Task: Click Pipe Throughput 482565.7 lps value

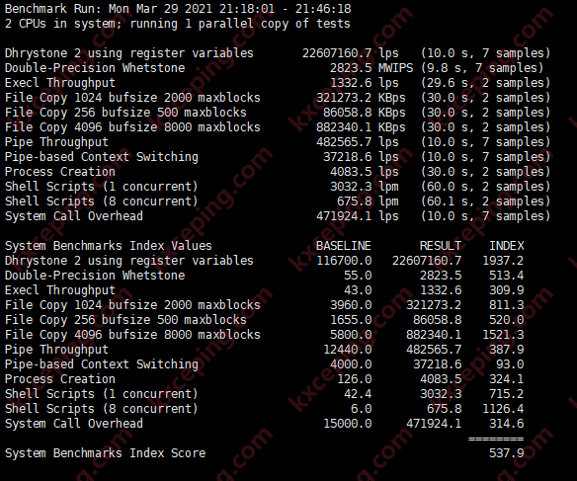Action: [x=358, y=142]
